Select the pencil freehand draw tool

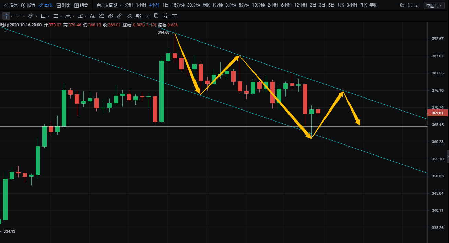click(129, 16)
